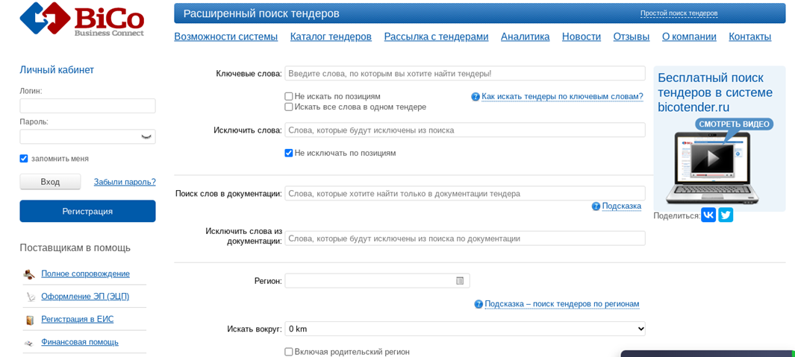795x357 pixels.
Task: Click question icon beside region search hint
Action: click(478, 304)
